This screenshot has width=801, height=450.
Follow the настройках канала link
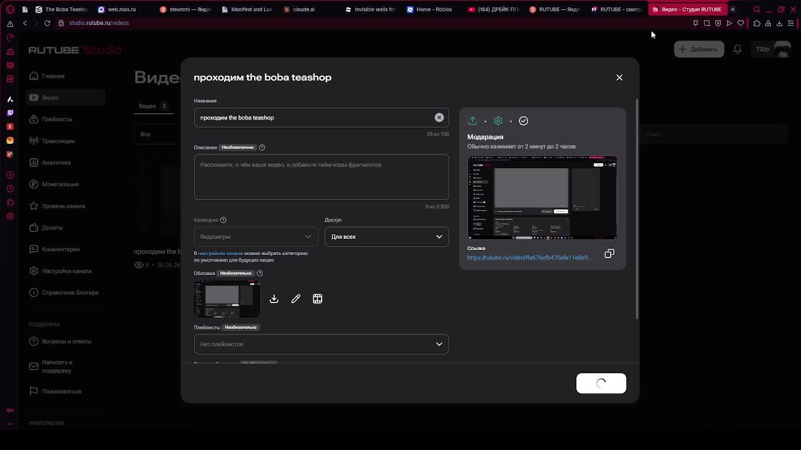pos(220,253)
